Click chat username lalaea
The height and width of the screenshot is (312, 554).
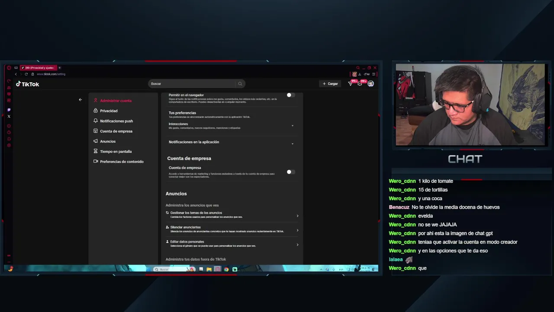point(396,260)
